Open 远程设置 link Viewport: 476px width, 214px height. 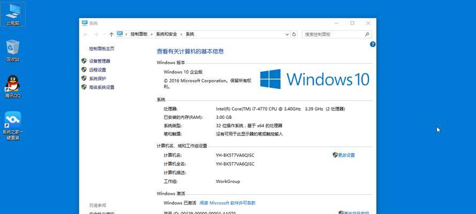(x=97, y=70)
